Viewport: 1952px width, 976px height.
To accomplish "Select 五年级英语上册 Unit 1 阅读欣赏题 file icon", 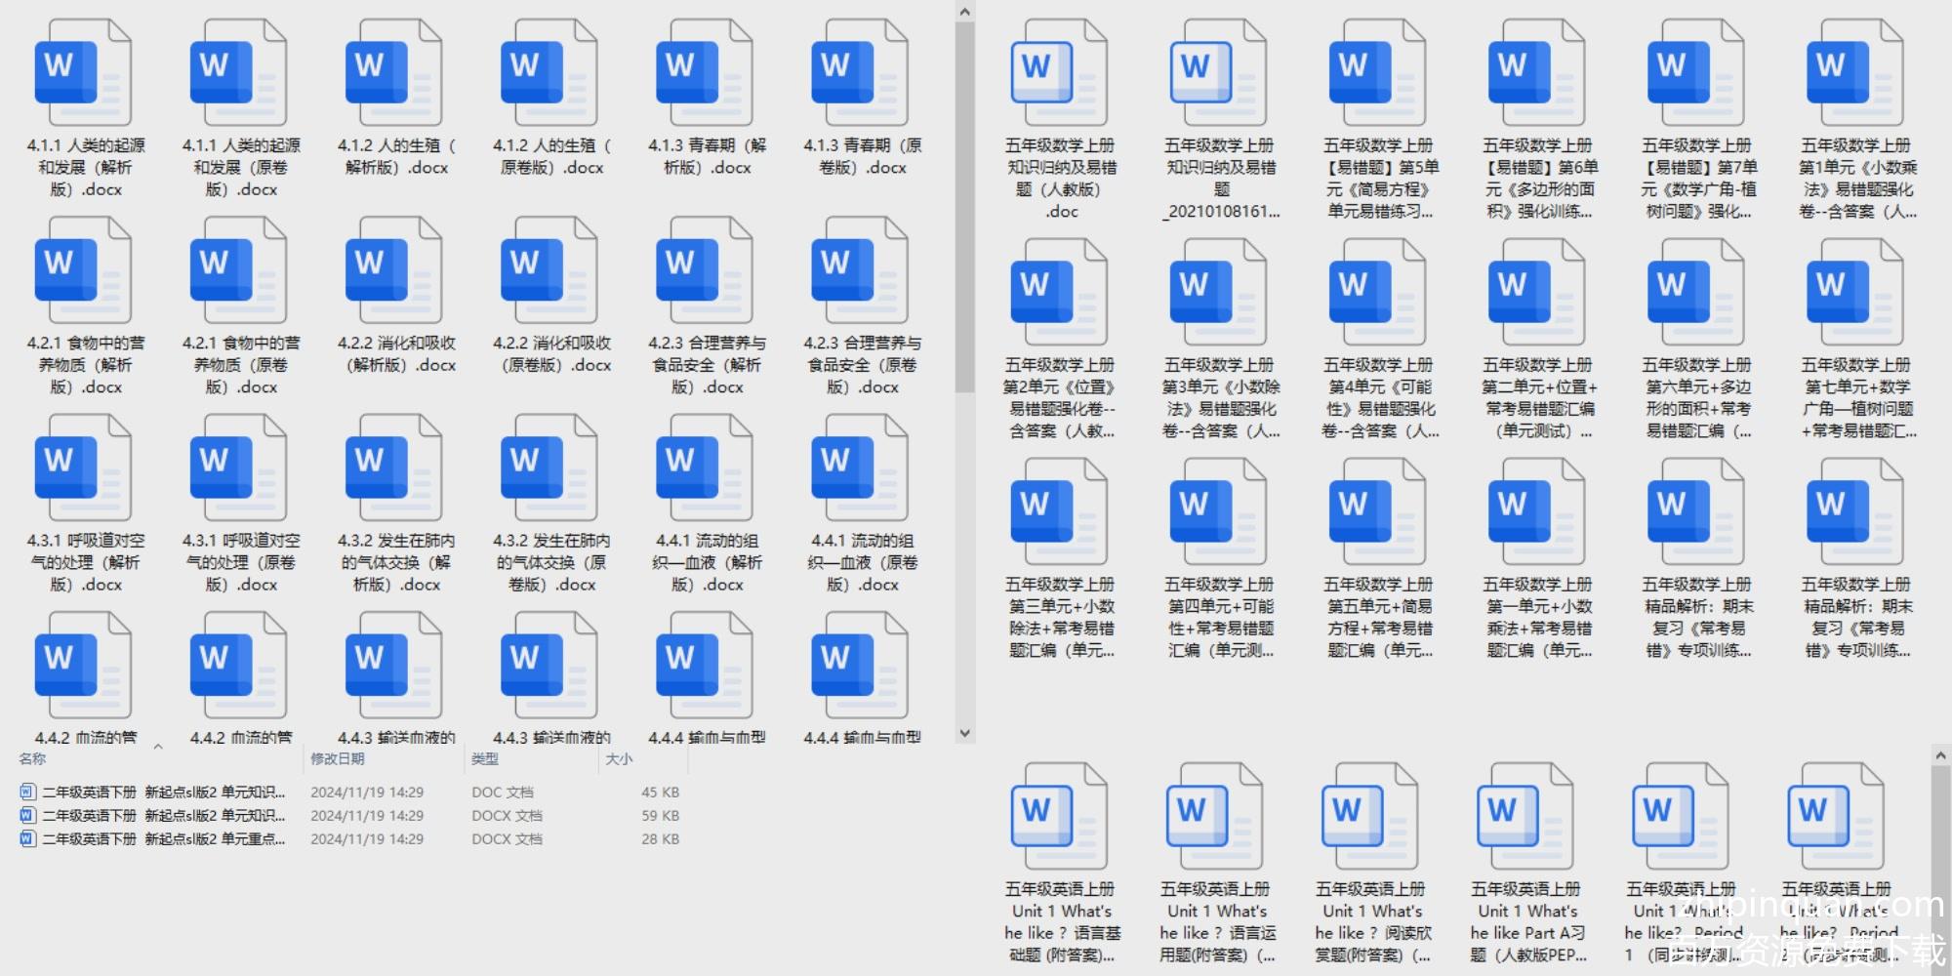I will click(x=1370, y=817).
